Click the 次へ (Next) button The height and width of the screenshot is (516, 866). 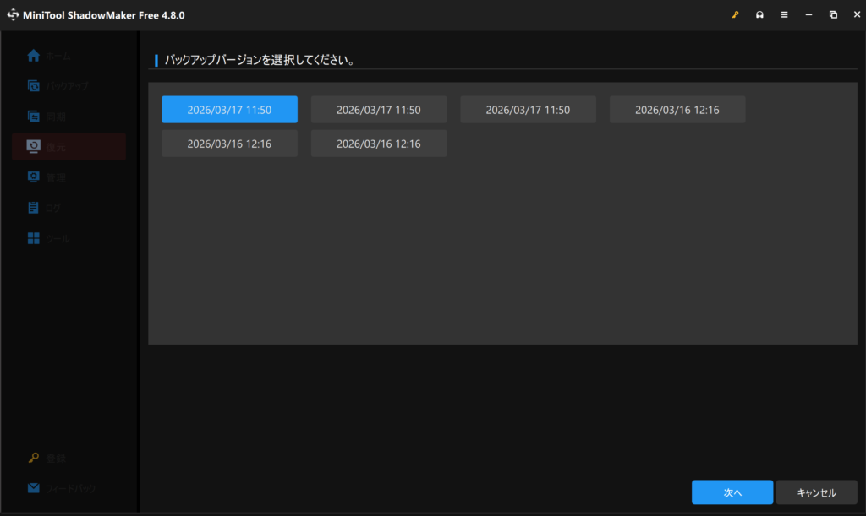[732, 492]
